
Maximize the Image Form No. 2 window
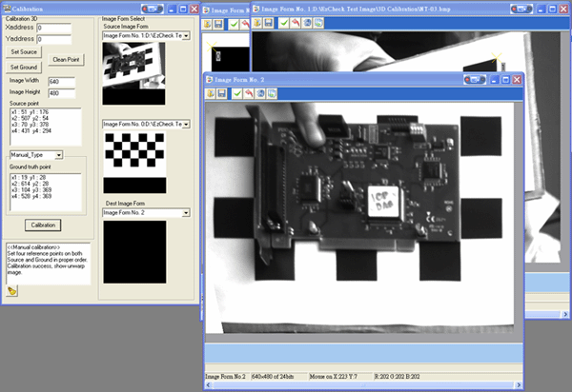[x=505, y=79]
